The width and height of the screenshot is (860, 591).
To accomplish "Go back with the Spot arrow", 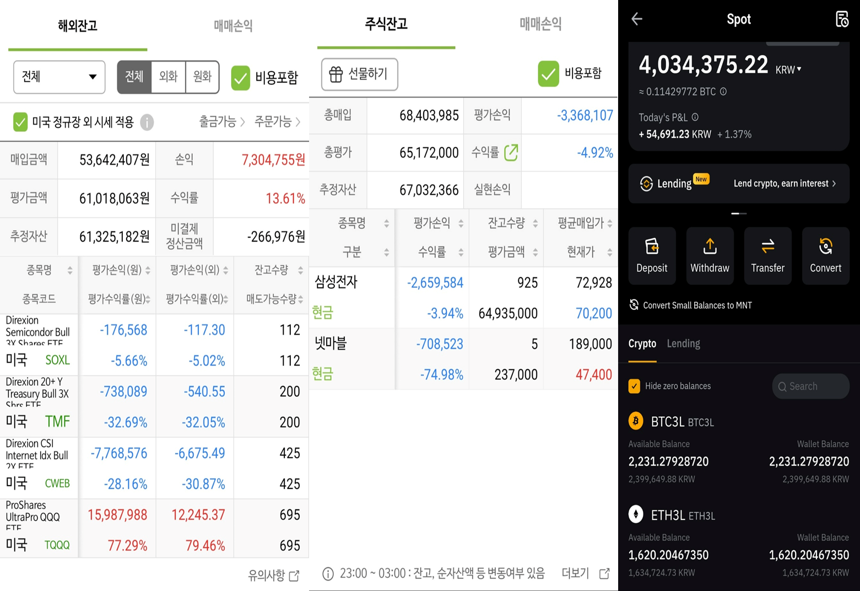I will [x=637, y=19].
